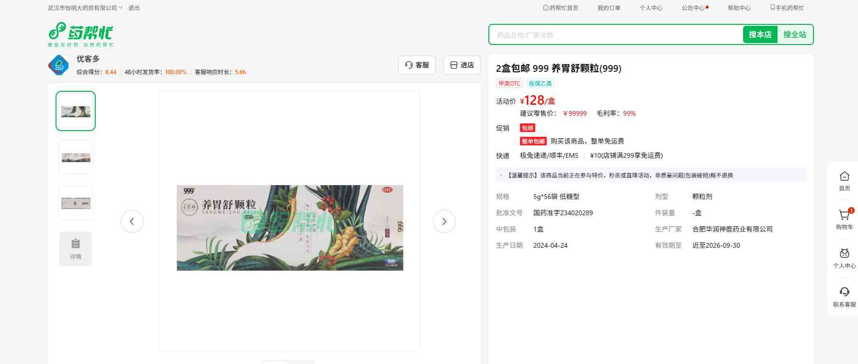Open 公告中心 in the top menu
Viewport: 858px width, 364px height.
(693, 8)
